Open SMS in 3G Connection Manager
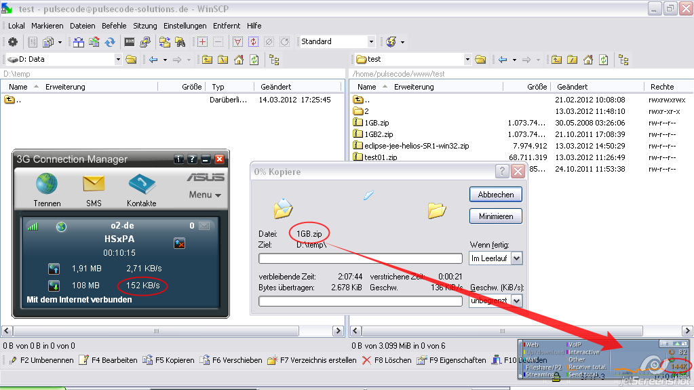The width and height of the screenshot is (694, 390). pyautogui.click(x=94, y=191)
